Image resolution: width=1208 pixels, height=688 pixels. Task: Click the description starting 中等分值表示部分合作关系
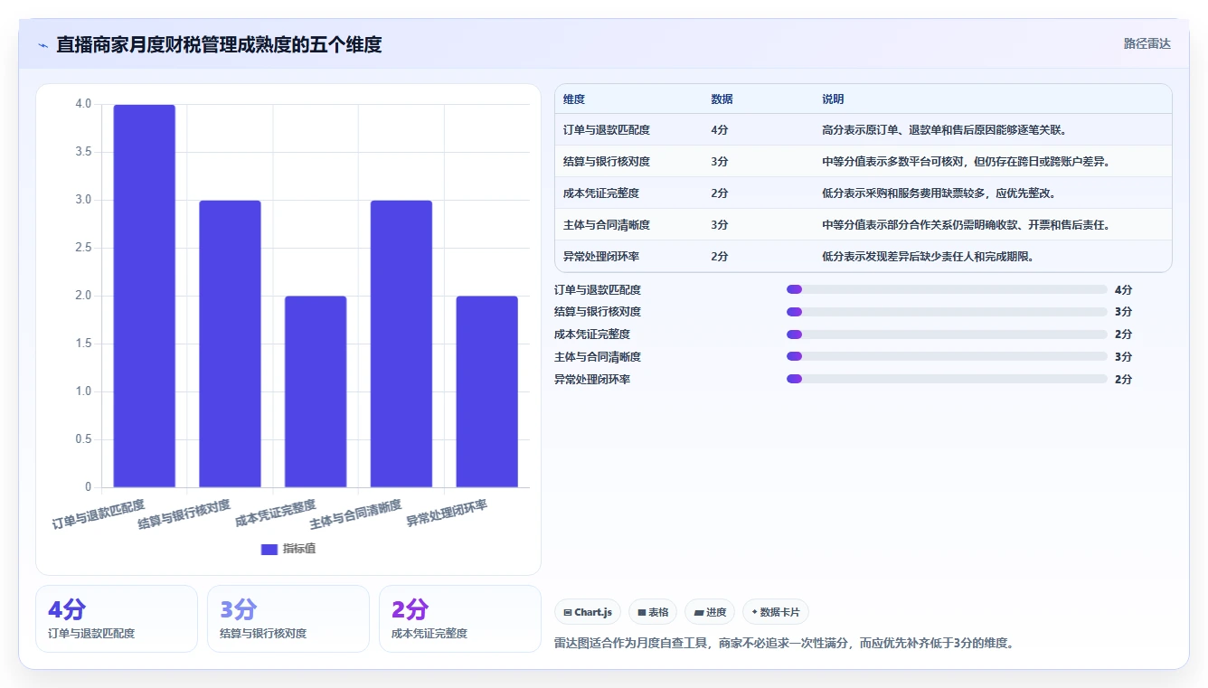tap(966, 225)
